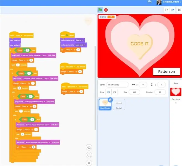The image size is (182, 166).
Task: Edit the sprite name field Heart Candy
Action: pos(117,85)
